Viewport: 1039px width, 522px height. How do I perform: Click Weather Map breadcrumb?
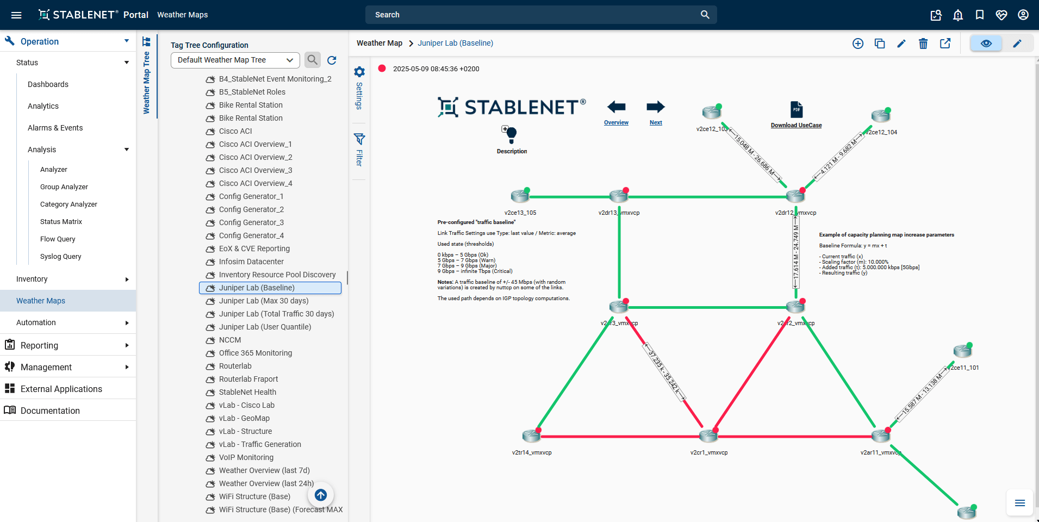pos(379,43)
